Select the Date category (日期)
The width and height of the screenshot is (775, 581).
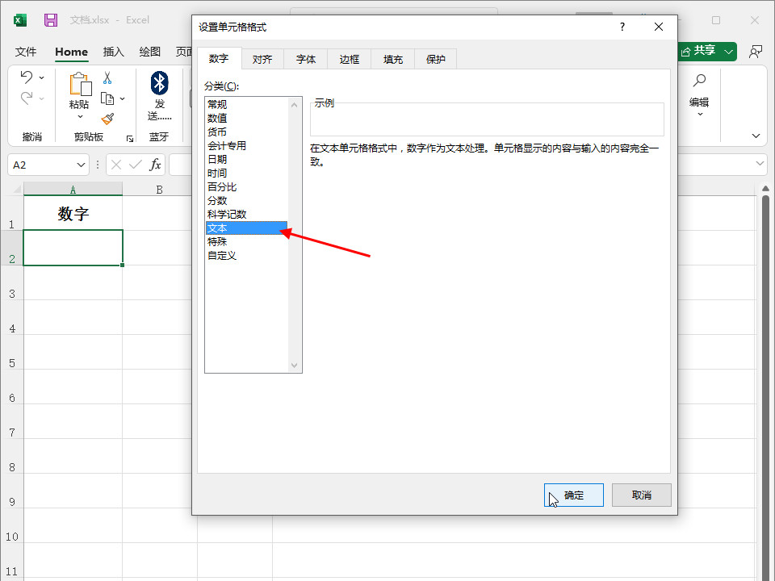point(246,160)
